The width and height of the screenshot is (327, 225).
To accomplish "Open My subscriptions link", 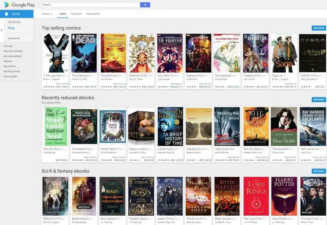I will (x=13, y=56).
